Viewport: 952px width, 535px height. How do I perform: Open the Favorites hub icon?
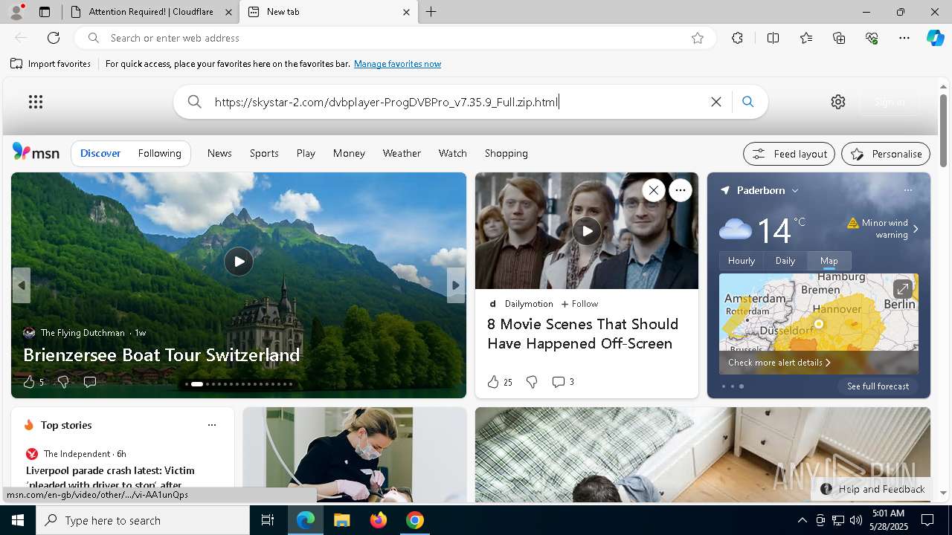[806, 38]
